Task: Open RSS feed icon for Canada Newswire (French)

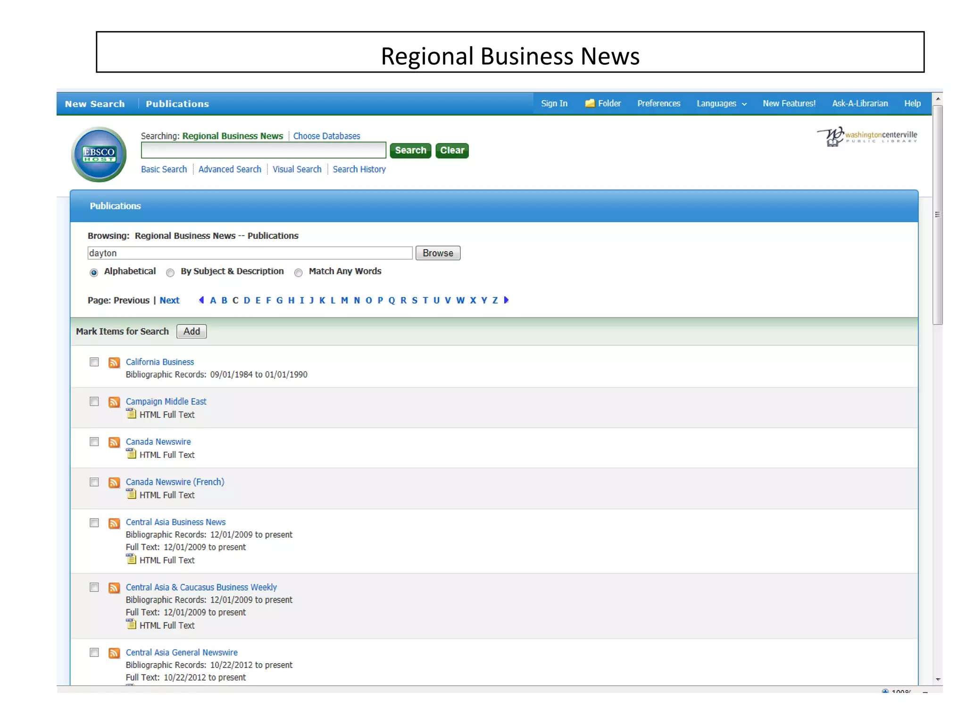Action: tap(114, 482)
